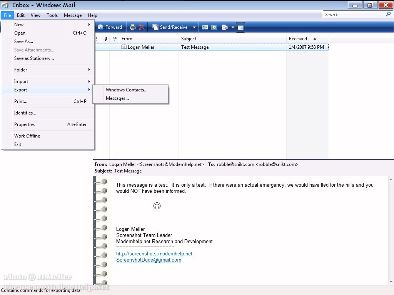
Task: Click the Windows Mail title bar icon
Action: (5, 5)
